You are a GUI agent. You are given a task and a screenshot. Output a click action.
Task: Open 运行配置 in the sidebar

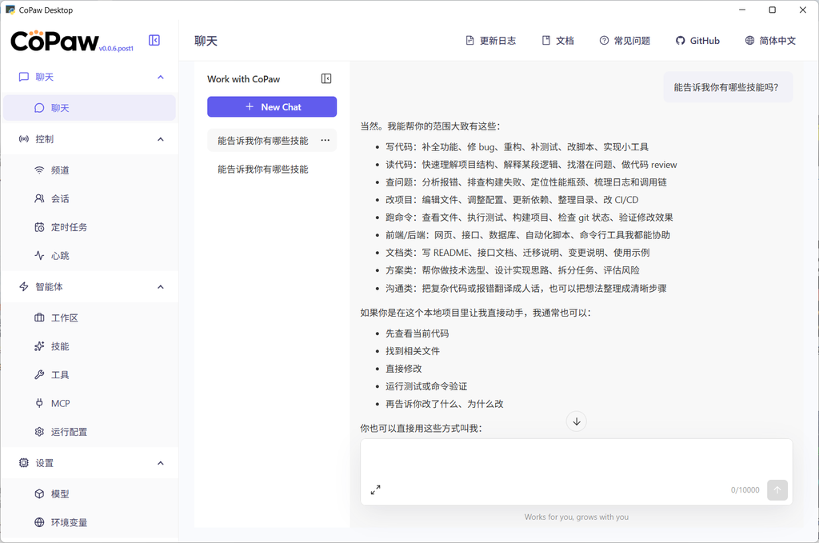(90, 432)
